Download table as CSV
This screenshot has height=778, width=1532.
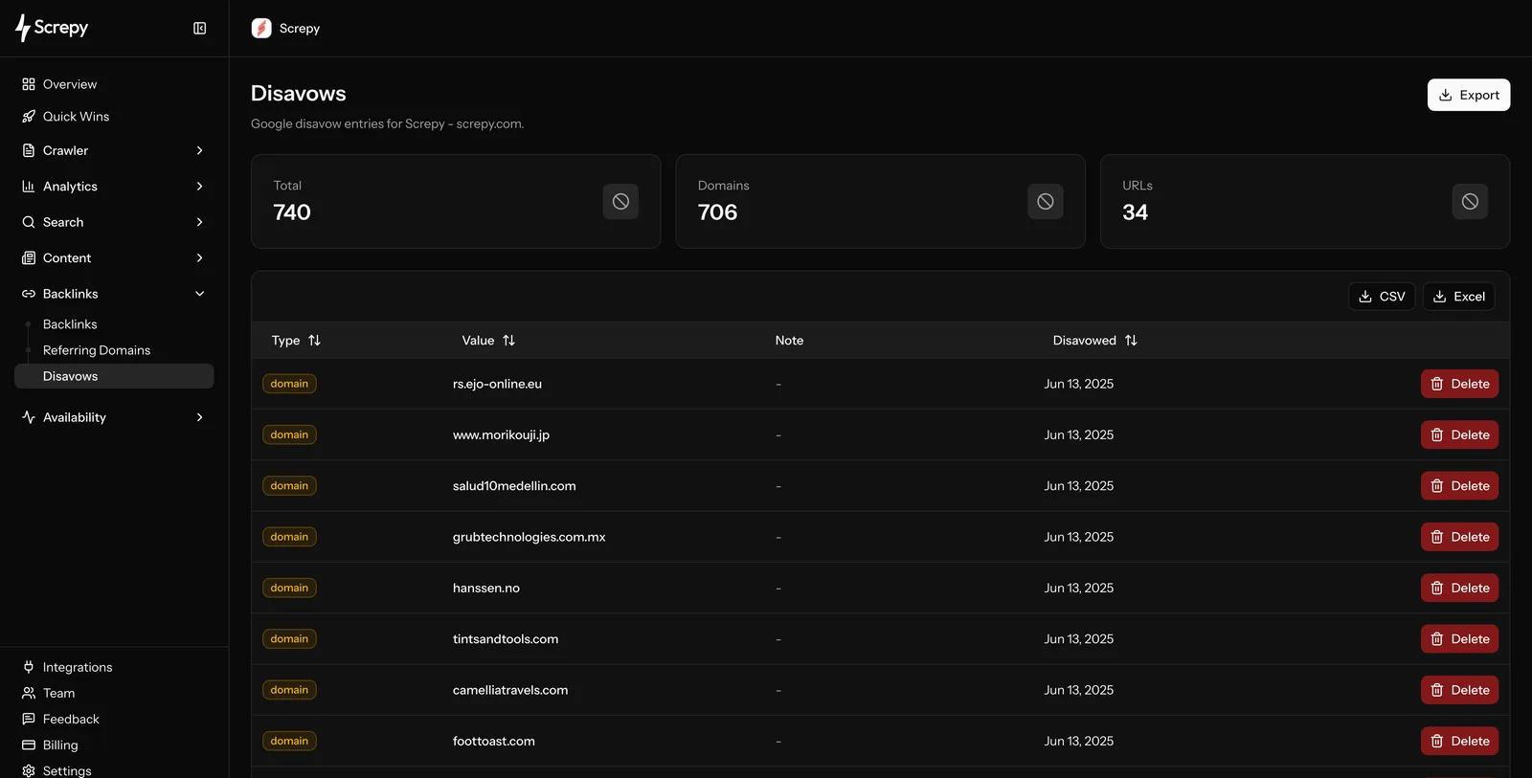click(x=1382, y=297)
